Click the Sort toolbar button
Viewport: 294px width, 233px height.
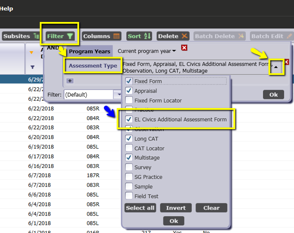(139, 36)
